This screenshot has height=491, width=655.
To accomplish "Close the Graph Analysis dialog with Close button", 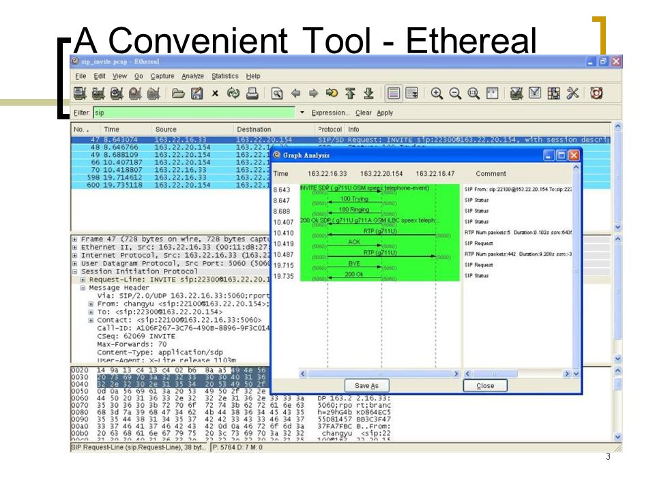I will (485, 386).
